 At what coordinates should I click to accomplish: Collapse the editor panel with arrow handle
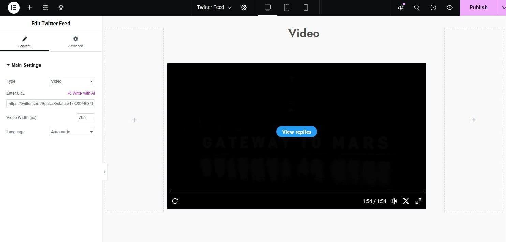point(104,172)
